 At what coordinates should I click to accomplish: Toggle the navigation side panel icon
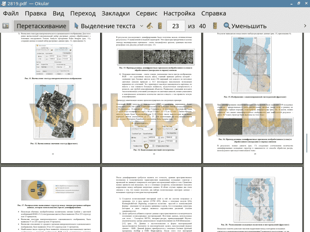point(6,26)
